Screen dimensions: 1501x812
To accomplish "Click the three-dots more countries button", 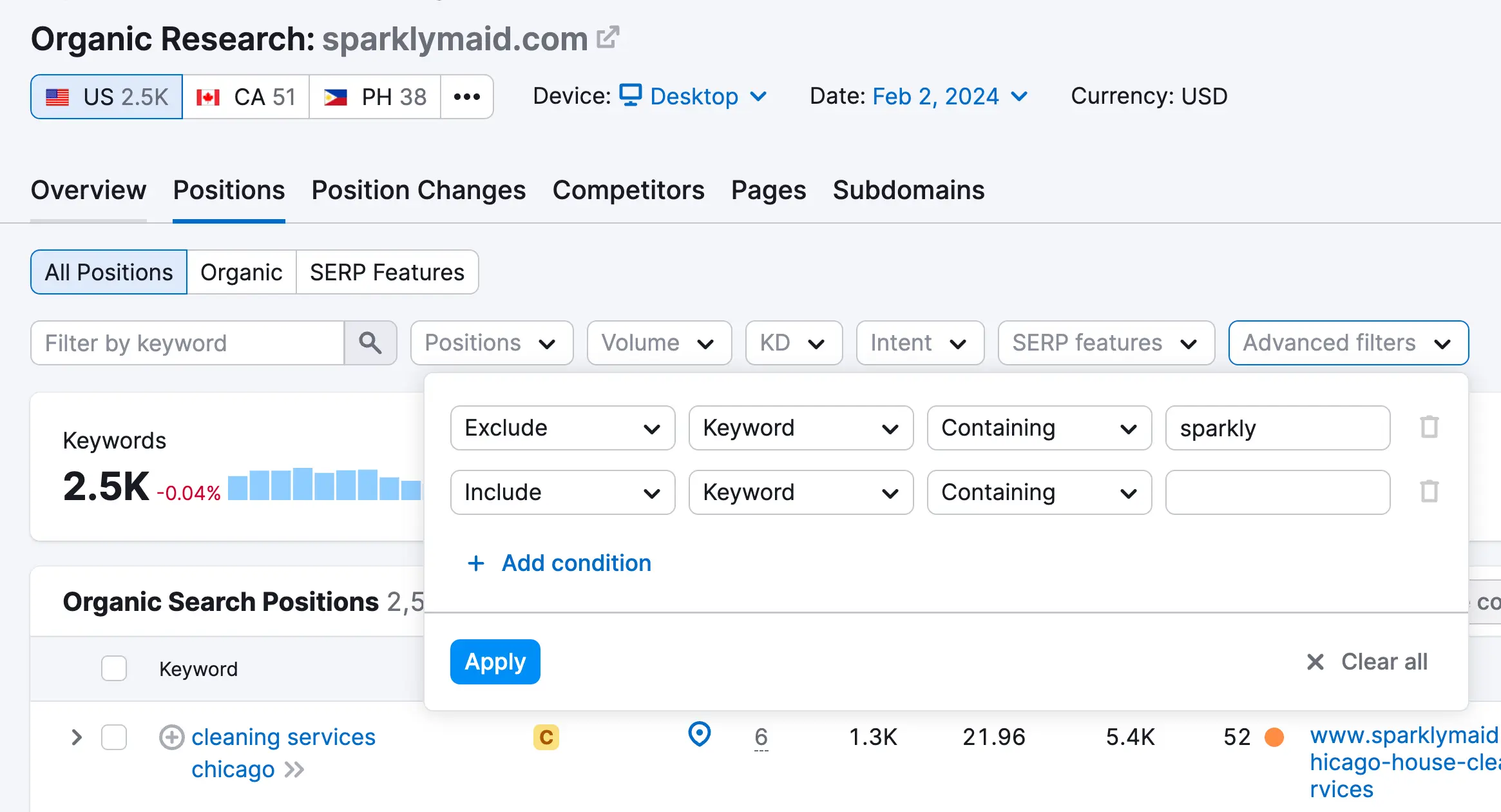I will [x=467, y=97].
